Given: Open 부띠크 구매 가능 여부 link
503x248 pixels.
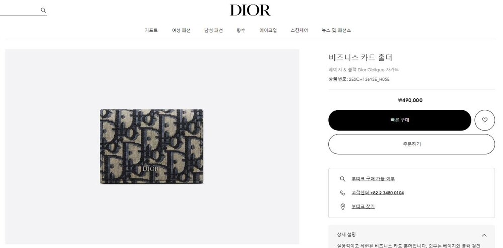Looking at the screenshot, I should 373,179.
